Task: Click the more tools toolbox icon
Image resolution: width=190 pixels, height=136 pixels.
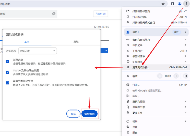Action: coord(128,113)
